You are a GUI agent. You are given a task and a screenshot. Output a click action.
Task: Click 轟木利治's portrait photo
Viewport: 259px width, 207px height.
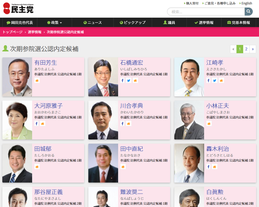coord(189,163)
